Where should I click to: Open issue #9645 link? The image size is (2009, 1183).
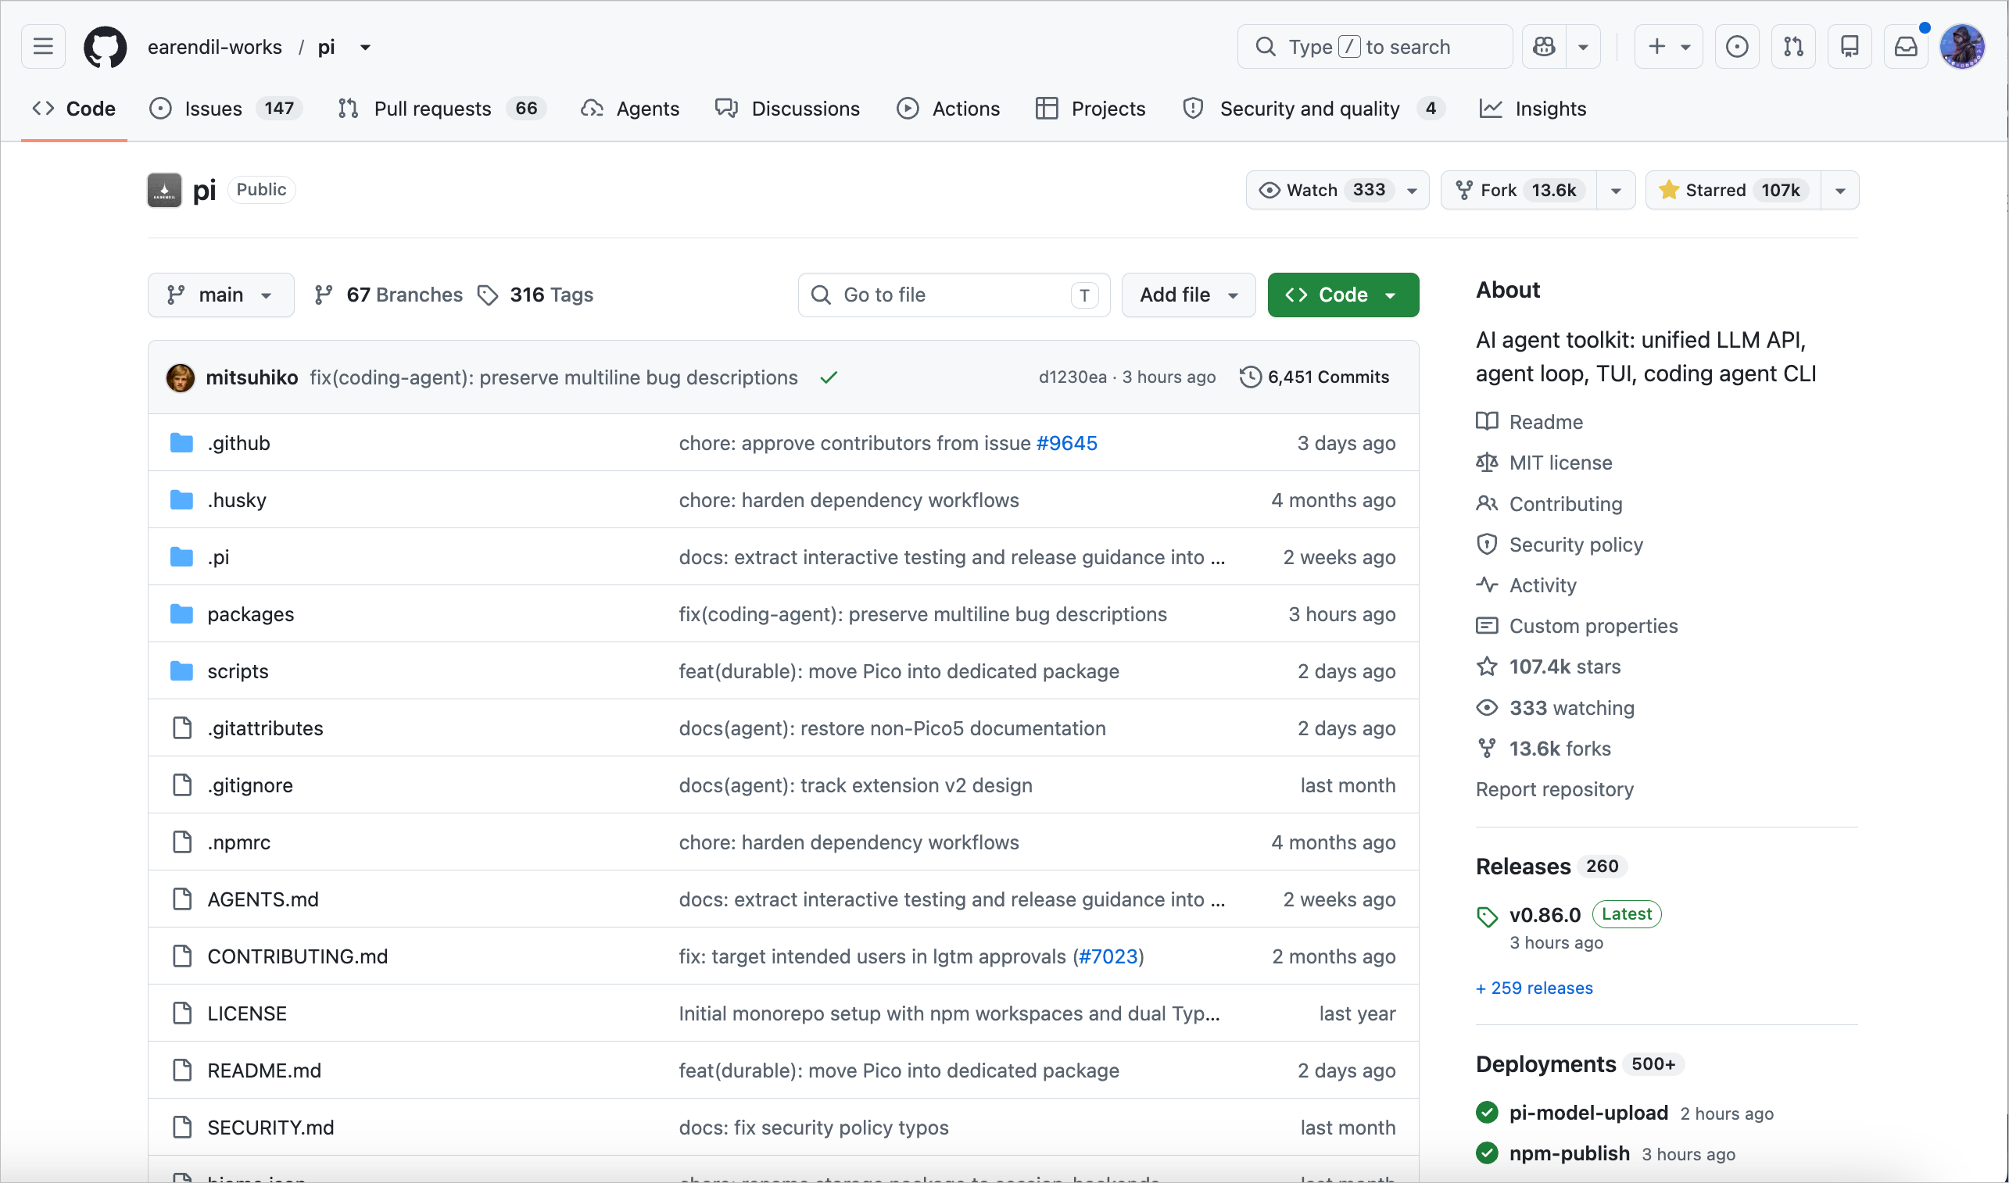[x=1066, y=443]
